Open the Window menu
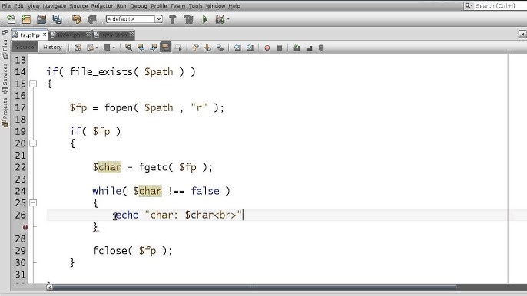Viewport: 527px width, 296px height. click(215, 6)
